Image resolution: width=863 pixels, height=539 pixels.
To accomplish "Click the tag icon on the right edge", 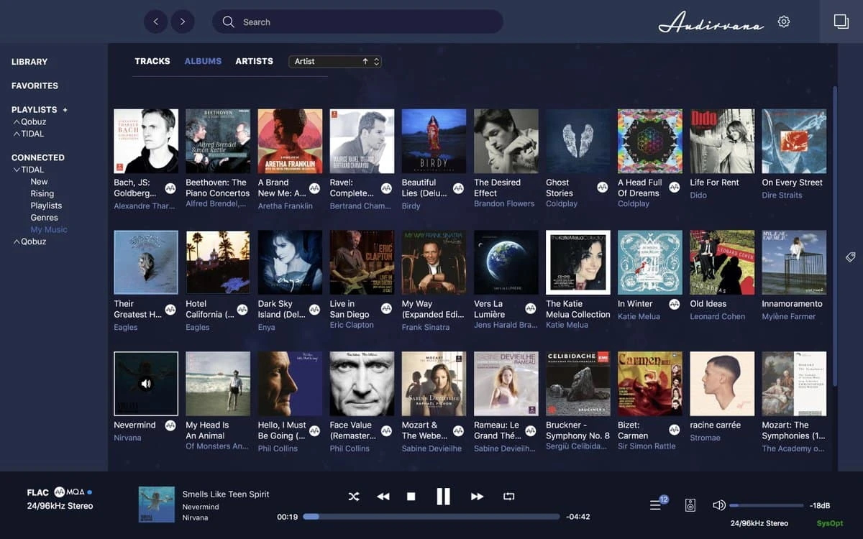I will tap(850, 257).
